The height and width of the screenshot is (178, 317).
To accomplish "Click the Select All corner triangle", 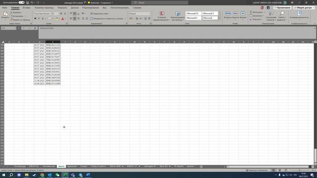I will click(2, 42).
